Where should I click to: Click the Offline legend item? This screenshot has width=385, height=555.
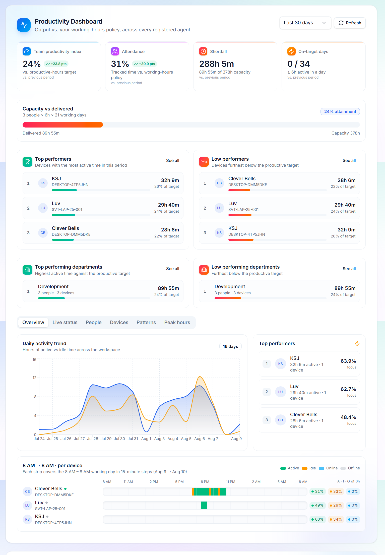350,468
